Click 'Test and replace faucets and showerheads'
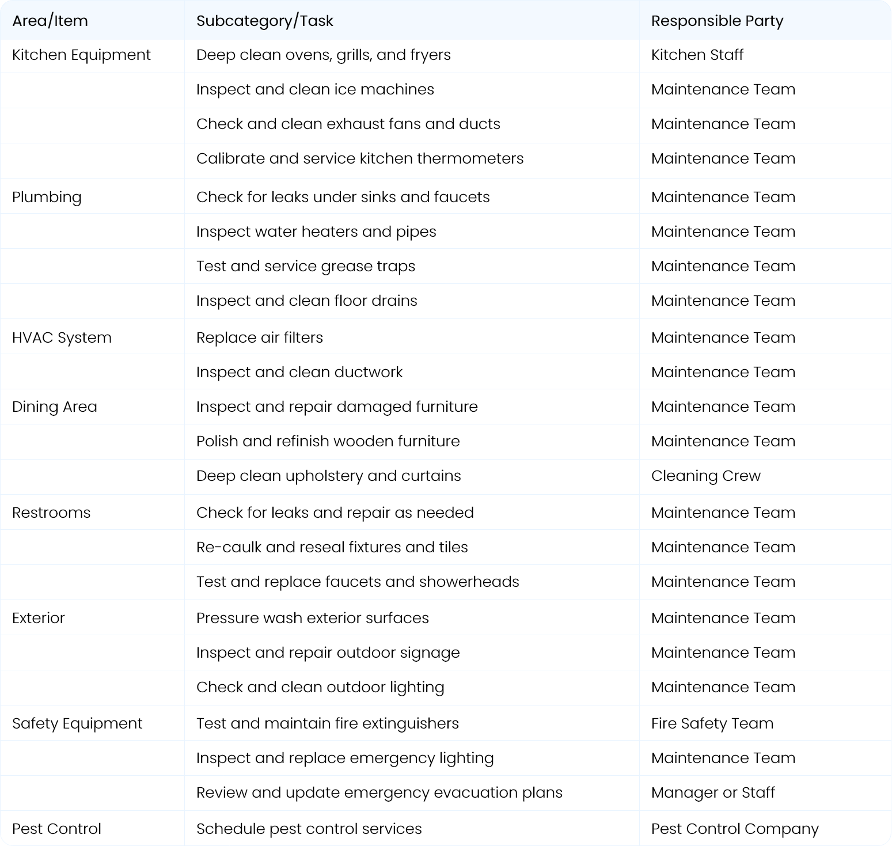 point(358,582)
